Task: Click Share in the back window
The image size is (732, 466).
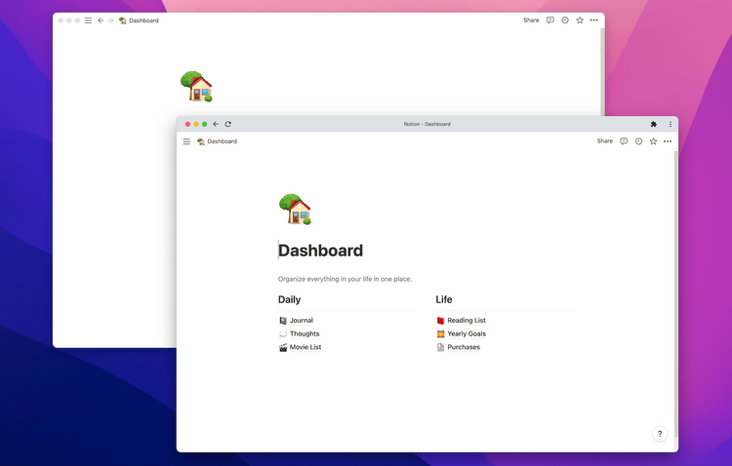Action: coord(531,20)
